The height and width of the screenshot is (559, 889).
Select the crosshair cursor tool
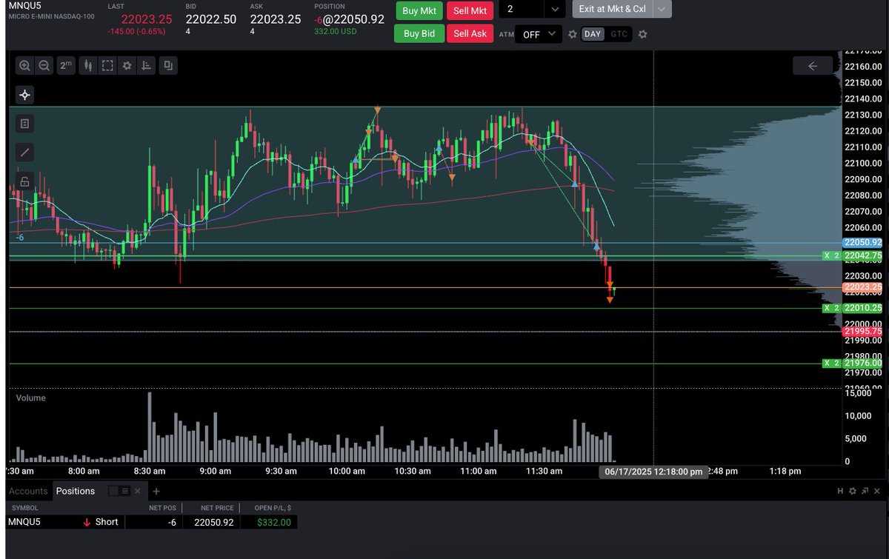(x=24, y=95)
